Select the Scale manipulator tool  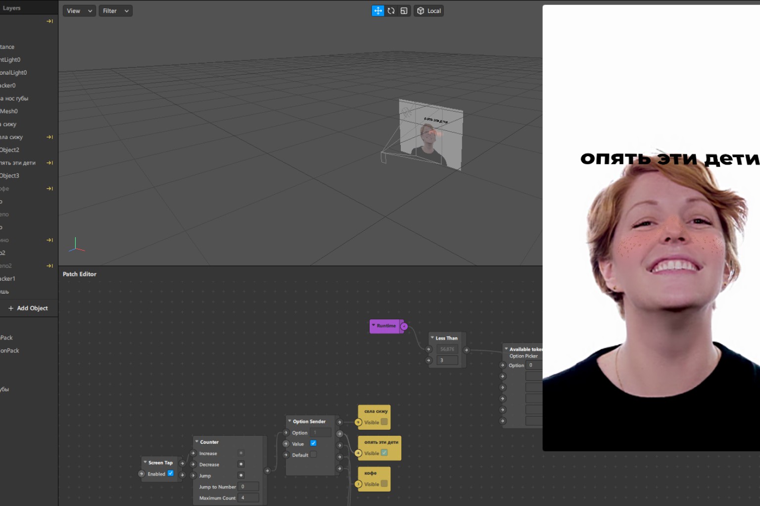[404, 11]
